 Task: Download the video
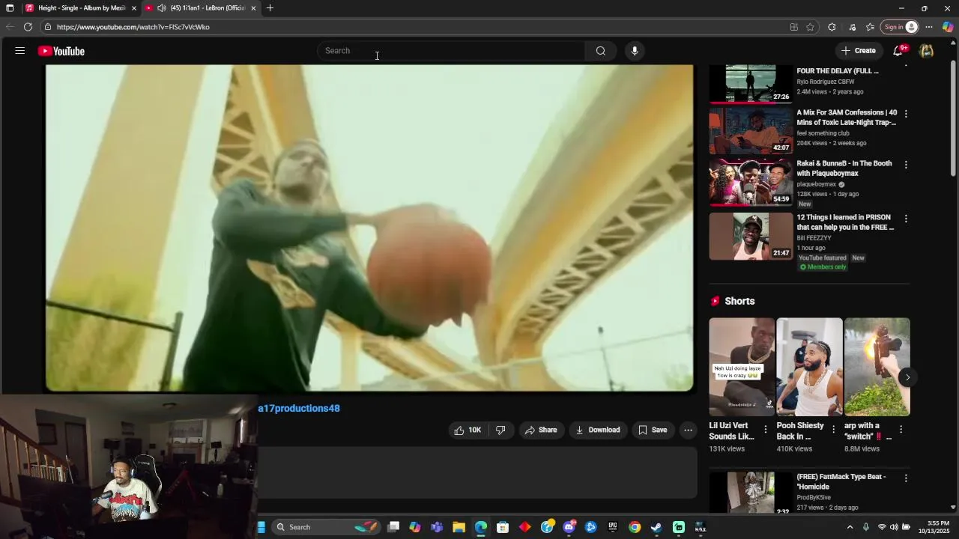(x=598, y=430)
